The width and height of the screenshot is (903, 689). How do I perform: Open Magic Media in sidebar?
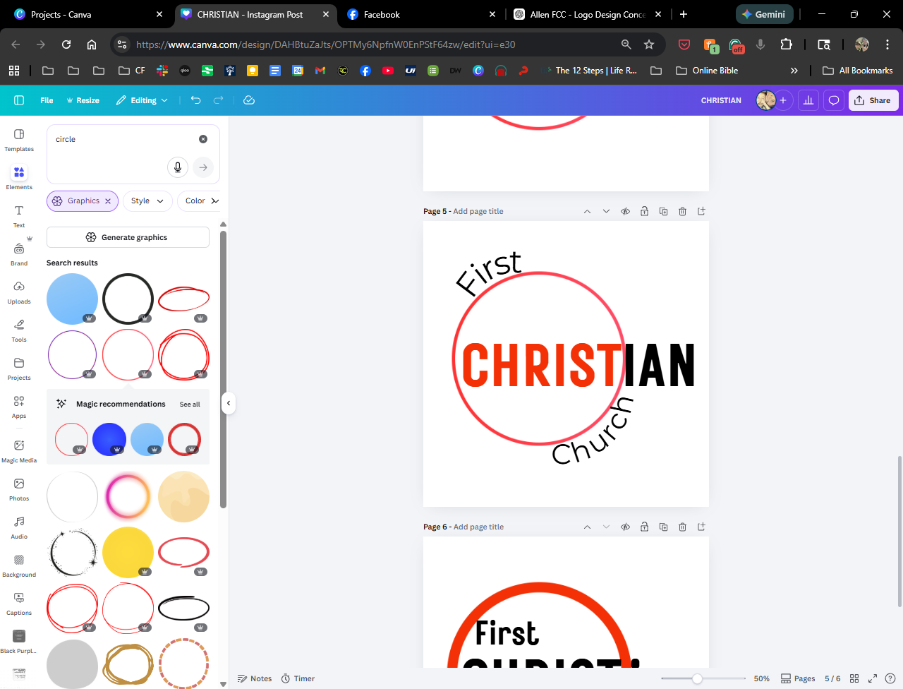tap(19, 451)
